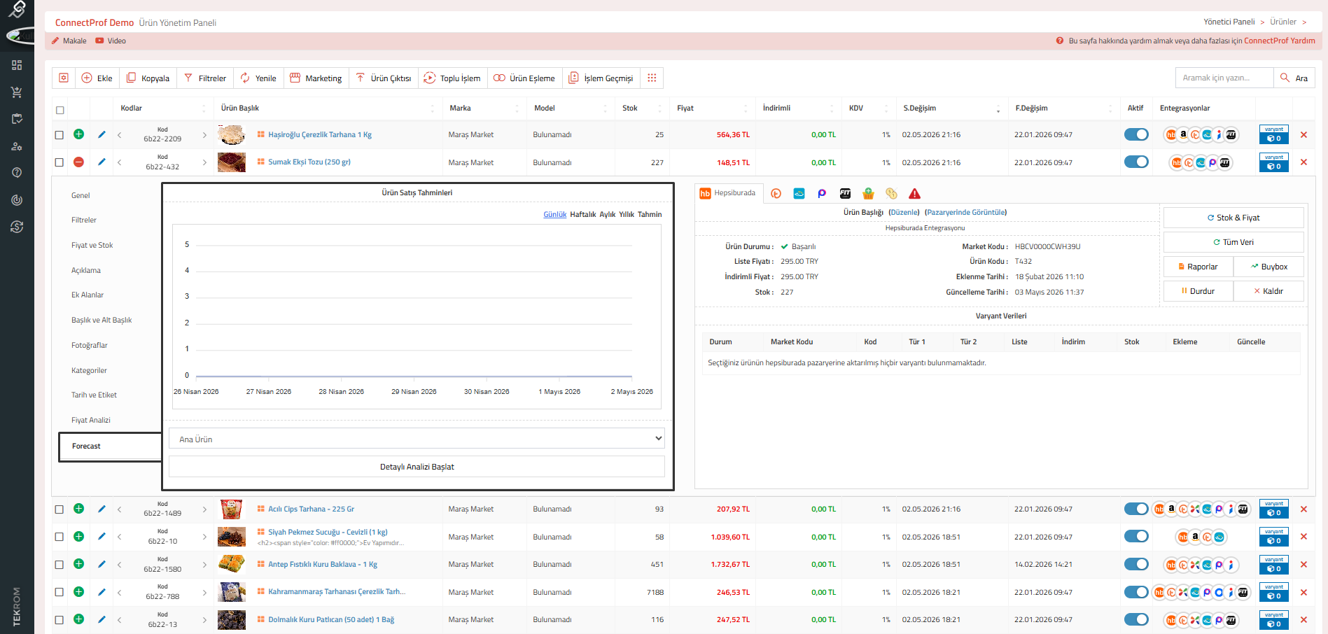
Task: Click the Toplu İşlem toolbar button
Action: point(453,78)
